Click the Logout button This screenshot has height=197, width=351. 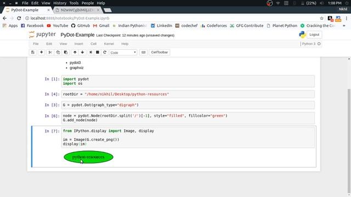click(x=314, y=34)
